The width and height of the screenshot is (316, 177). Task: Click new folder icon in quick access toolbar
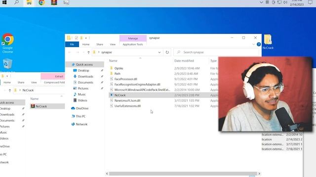click(81, 38)
